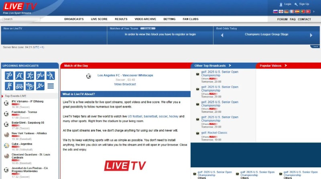
Task: Click the large LiveTV logo in article
Action: (125, 165)
